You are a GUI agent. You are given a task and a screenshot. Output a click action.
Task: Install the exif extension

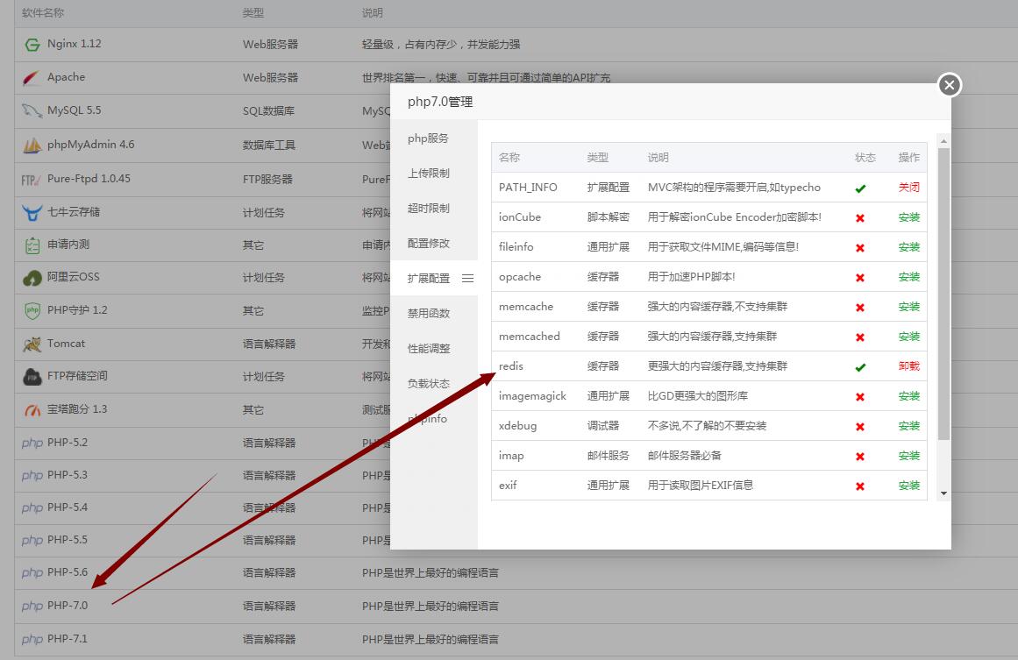(x=909, y=486)
